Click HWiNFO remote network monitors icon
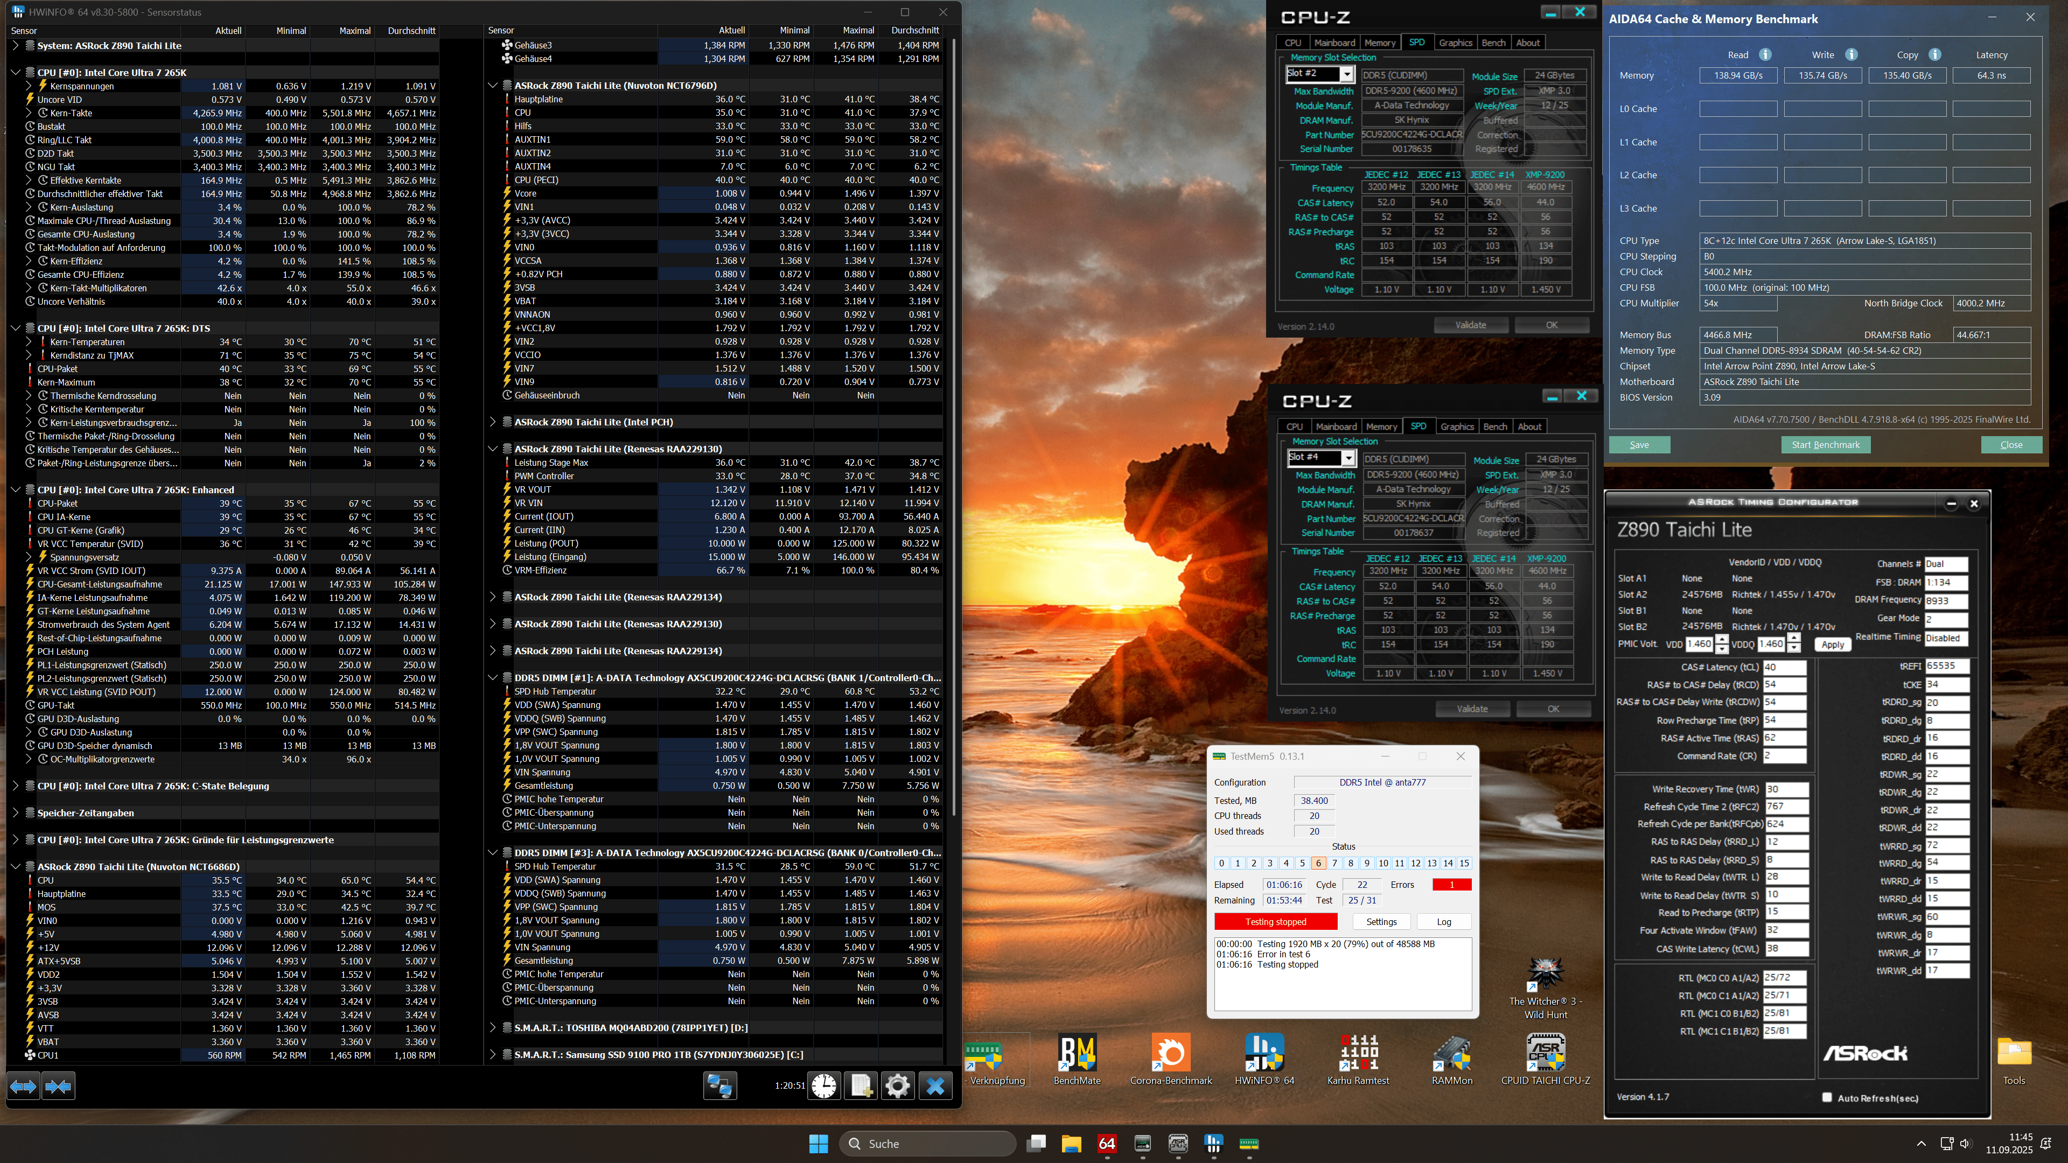The height and width of the screenshot is (1163, 2068). coord(719,1086)
